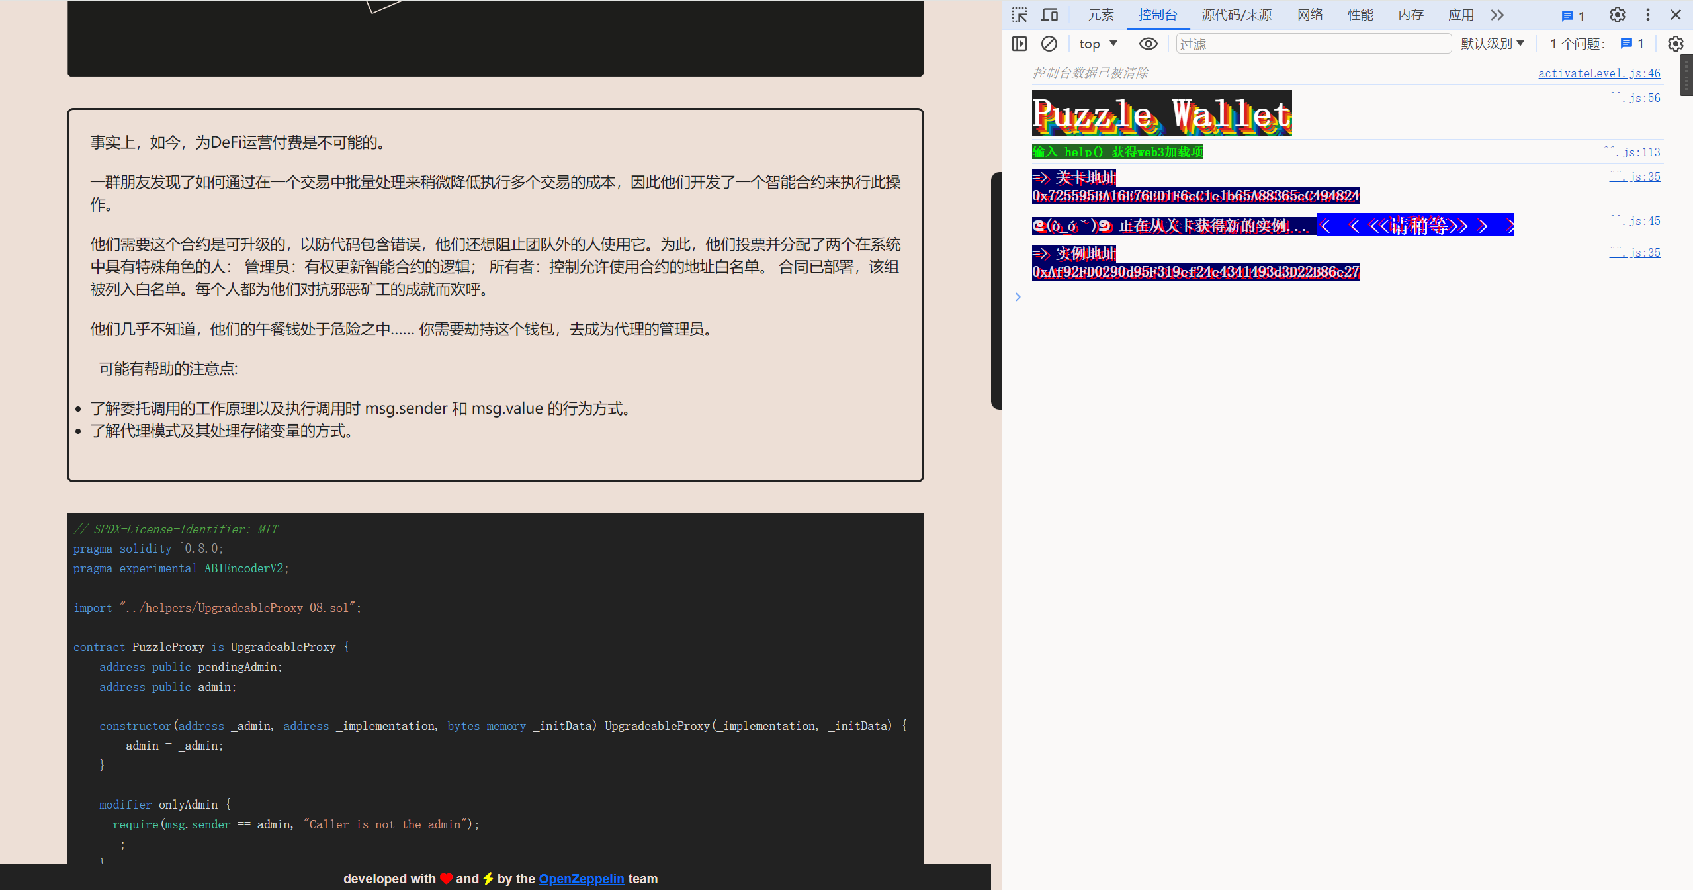Click the 了解代理模式 bullet text
The width and height of the screenshot is (1693, 890).
(x=222, y=431)
